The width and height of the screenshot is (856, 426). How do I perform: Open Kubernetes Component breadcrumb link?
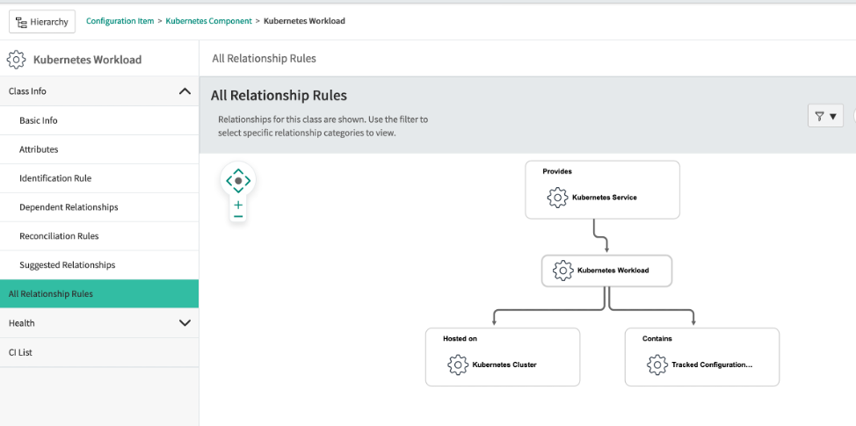click(x=208, y=21)
